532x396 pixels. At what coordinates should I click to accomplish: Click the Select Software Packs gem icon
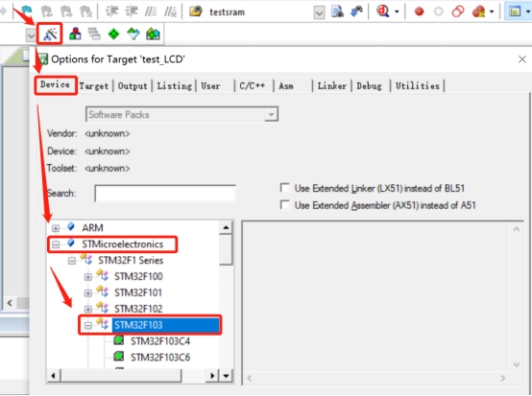click(133, 34)
